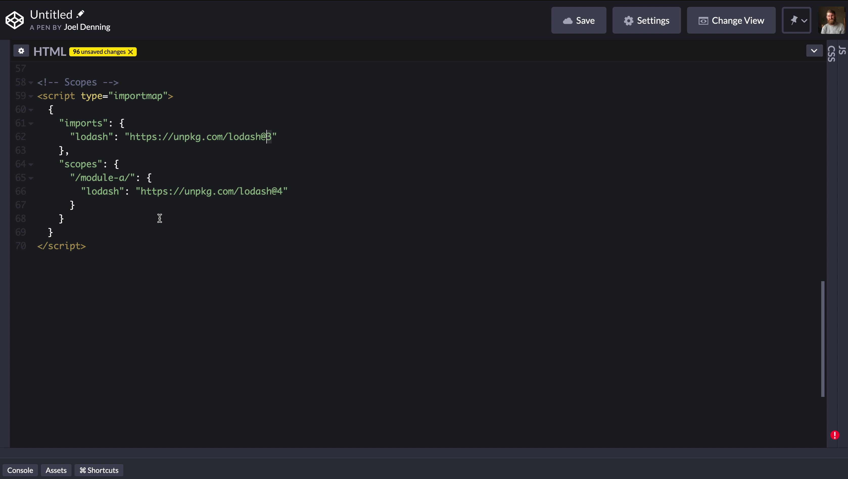The width and height of the screenshot is (848, 479).
Task: Collapse the HTML editor with its chevron
Action: tap(814, 51)
